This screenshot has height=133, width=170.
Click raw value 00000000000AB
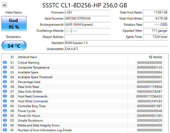coord(149,111)
